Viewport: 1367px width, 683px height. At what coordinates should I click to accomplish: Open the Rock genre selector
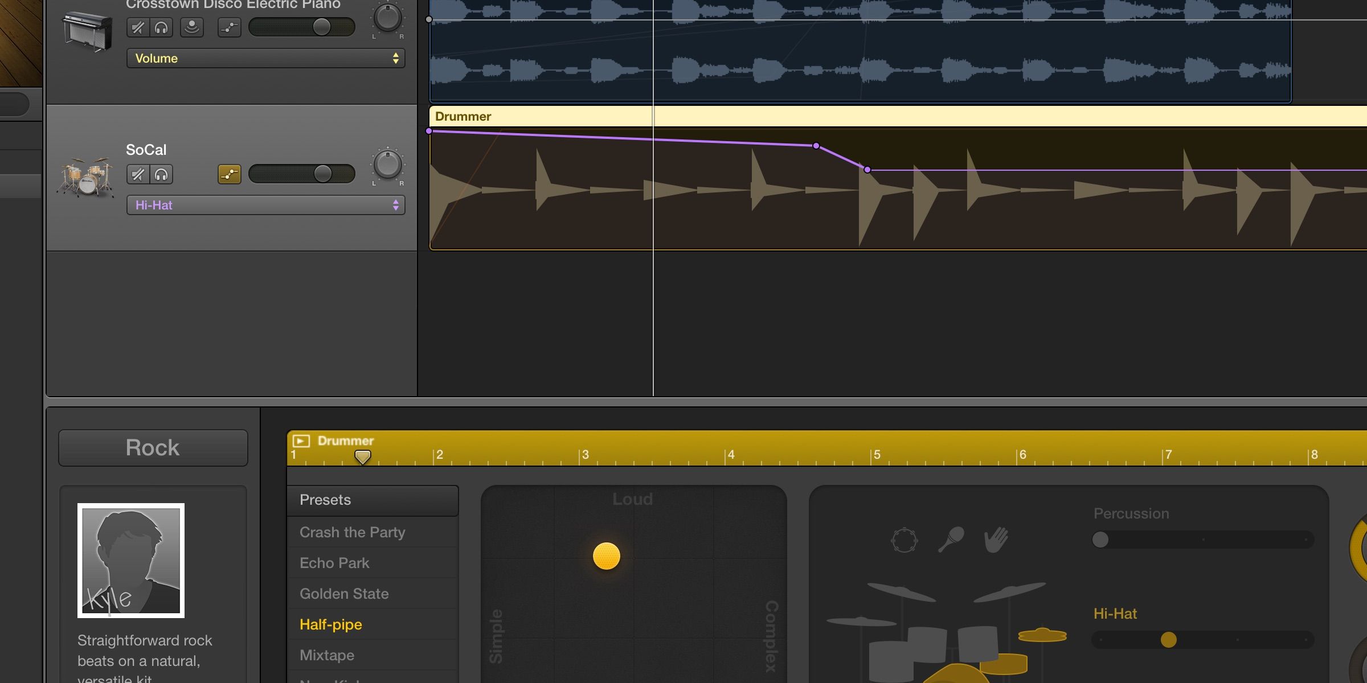[153, 447]
